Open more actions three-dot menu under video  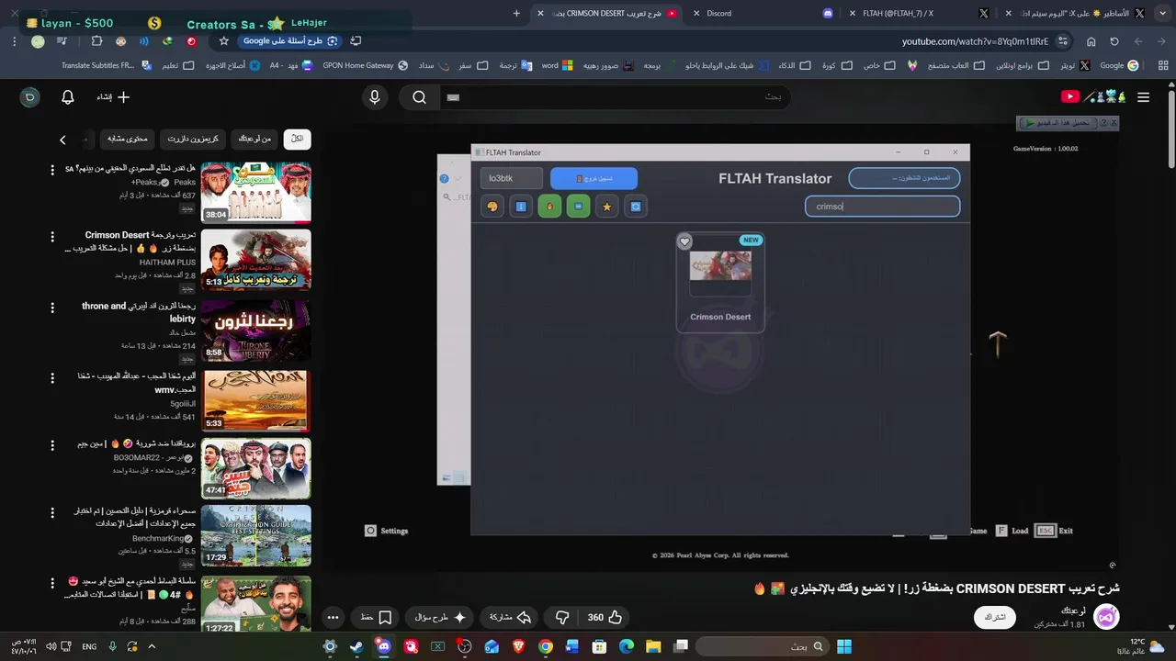pyautogui.click(x=333, y=617)
